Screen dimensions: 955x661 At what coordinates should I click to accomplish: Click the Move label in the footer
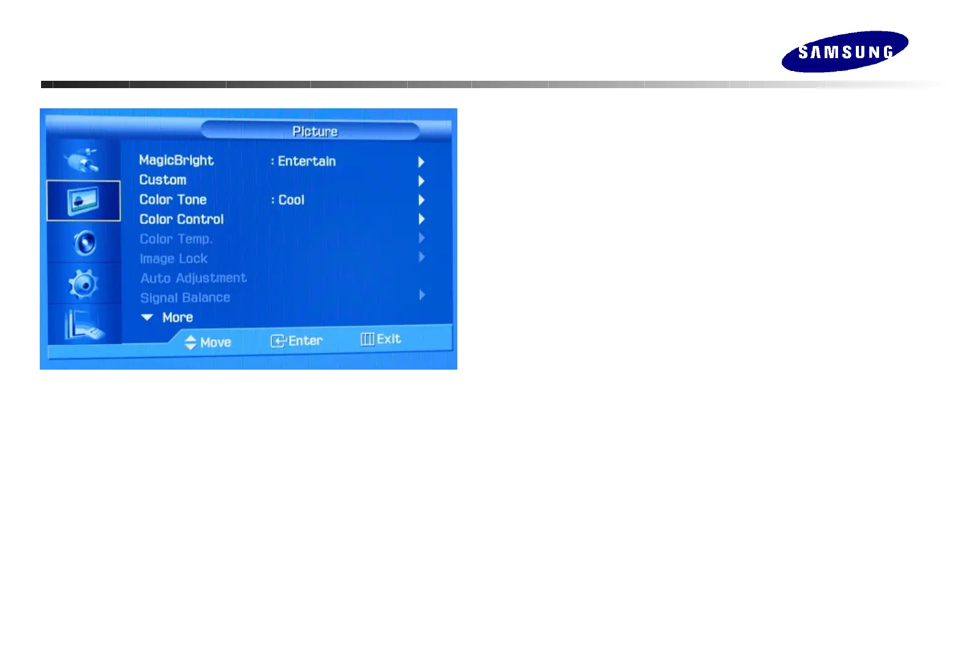215,343
